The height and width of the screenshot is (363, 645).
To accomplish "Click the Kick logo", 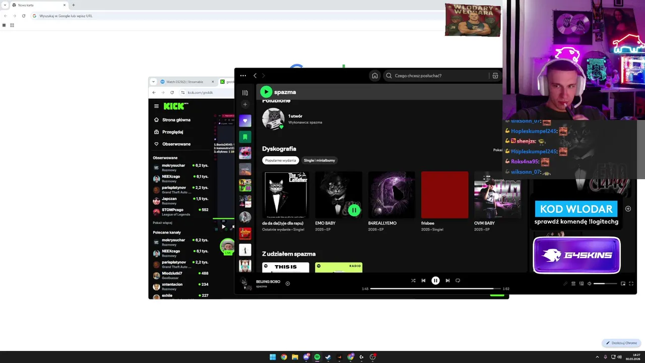I will coord(175,106).
